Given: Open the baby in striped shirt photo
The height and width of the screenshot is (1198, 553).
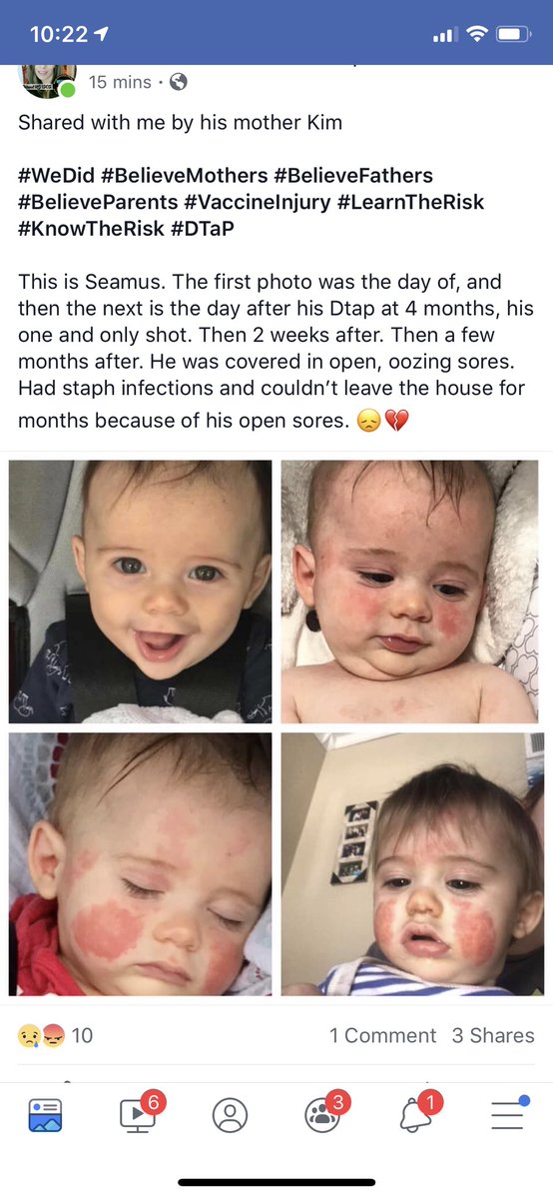Looking at the screenshot, I should 412,864.
